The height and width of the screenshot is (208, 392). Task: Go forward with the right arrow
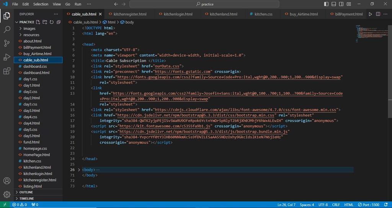pos(123,4)
